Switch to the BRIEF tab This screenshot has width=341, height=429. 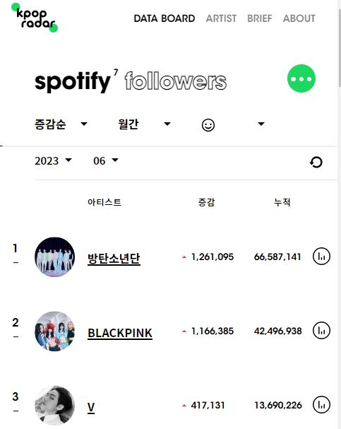[x=260, y=18]
